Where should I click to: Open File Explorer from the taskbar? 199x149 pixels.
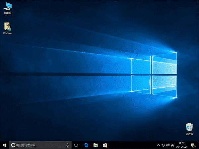click(x=95, y=145)
